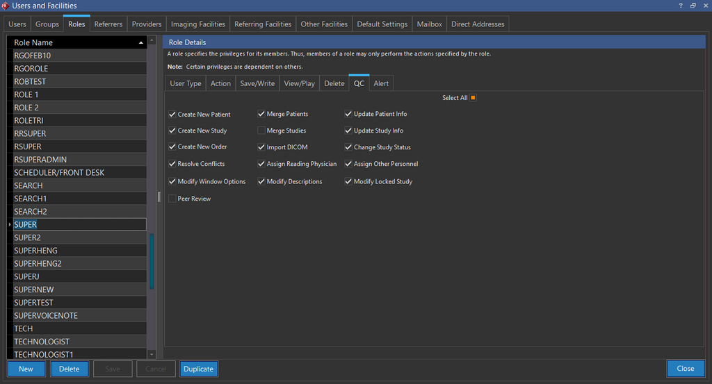Open the Direct Addresses tab
Viewport: 712px width, 384px height.
[x=478, y=24]
